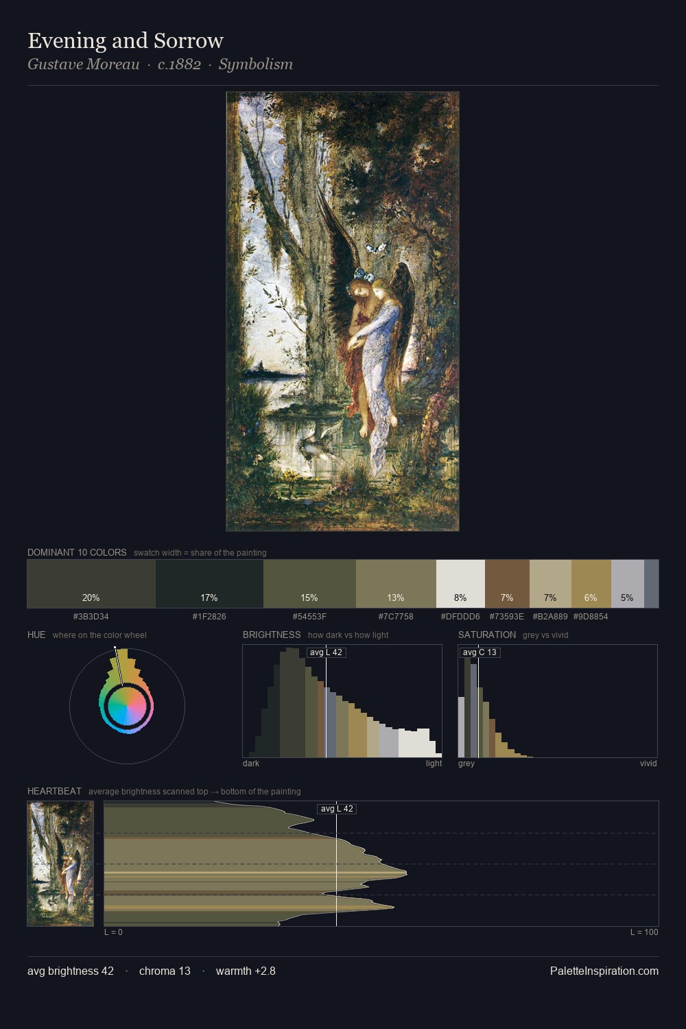Click the "HEARTBEAT" section heading
The image size is (686, 1029).
54,791
